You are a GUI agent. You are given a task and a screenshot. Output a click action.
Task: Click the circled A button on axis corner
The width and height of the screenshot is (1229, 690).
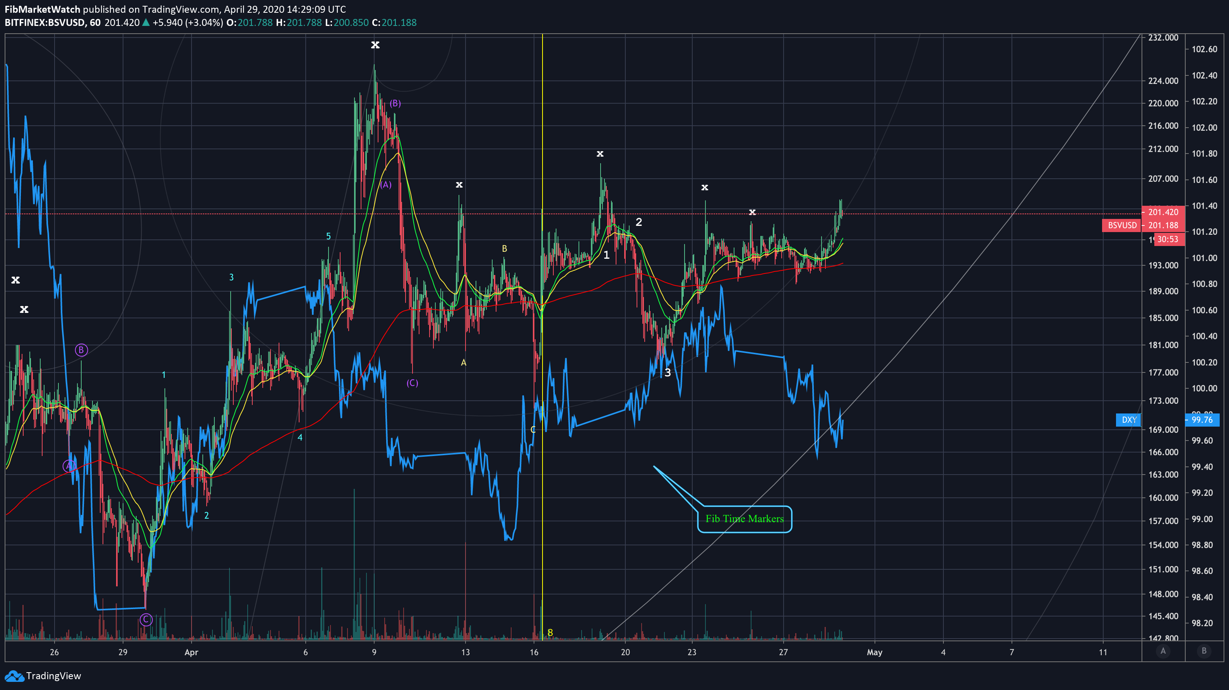click(x=1163, y=651)
